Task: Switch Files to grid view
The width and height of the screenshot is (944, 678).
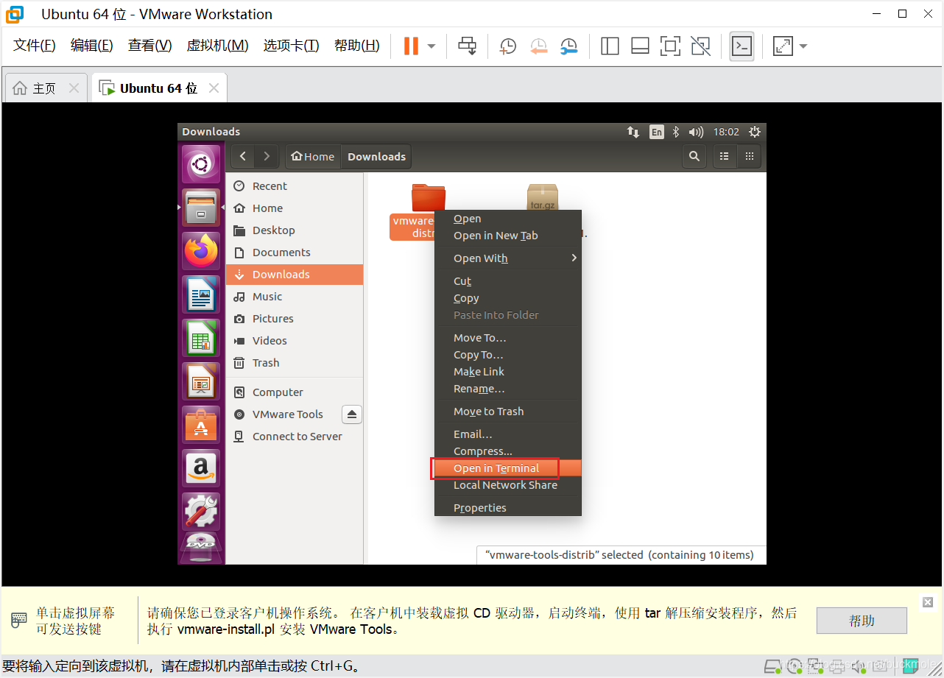Action: 750,156
